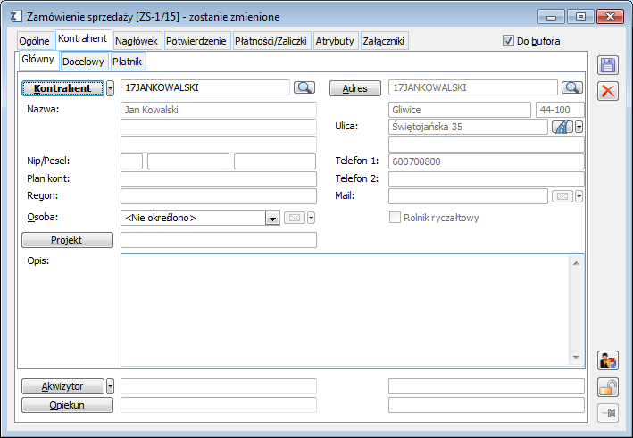
Task: Switch to the Docelowy sub-tab
Action: [x=84, y=62]
